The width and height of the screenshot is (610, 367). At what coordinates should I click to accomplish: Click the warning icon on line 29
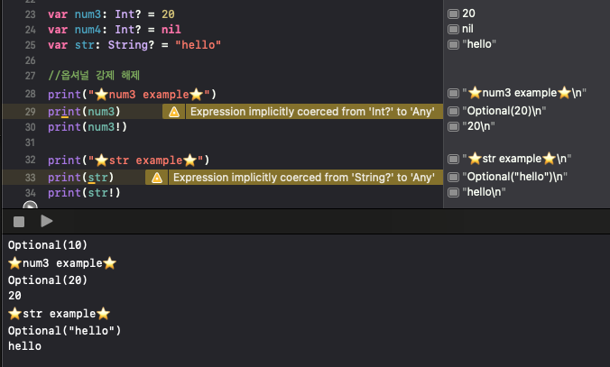(x=174, y=112)
